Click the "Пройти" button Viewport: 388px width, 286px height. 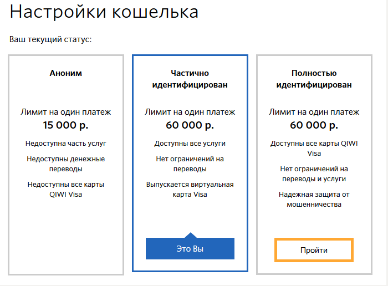pos(314,250)
